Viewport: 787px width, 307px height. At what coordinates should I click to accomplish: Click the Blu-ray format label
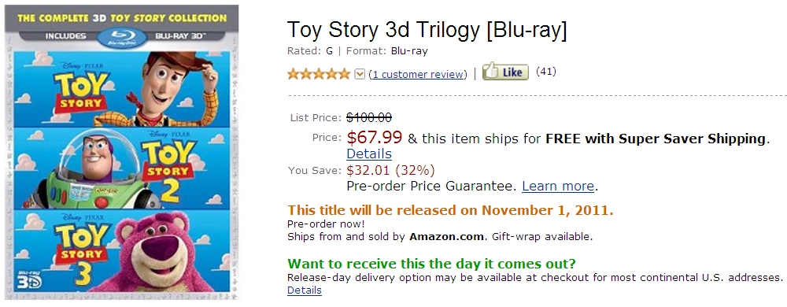coord(409,50)
